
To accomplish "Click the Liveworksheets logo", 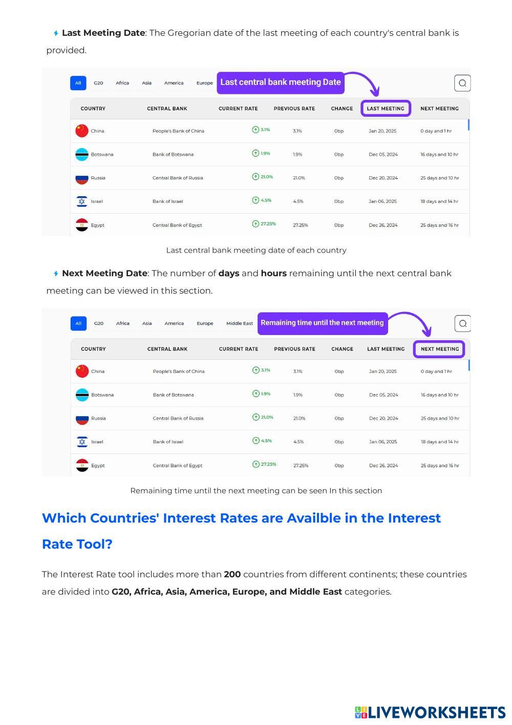I will [430, 712].
